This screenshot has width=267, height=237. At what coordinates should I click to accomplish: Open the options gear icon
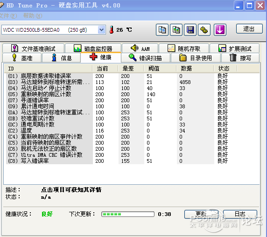pos(204,30)
